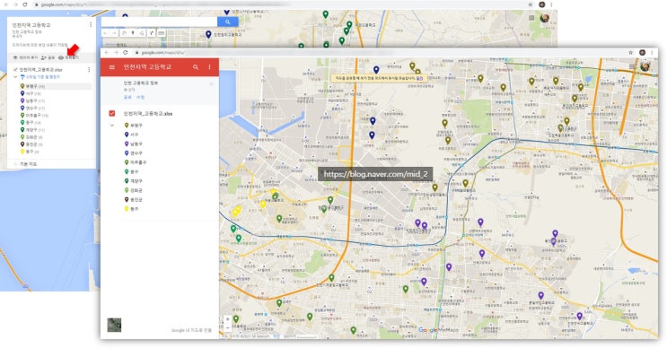Reload the front browser window

(126, 53)
